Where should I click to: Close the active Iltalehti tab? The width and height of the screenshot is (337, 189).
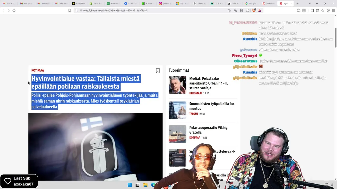(291, 3)
